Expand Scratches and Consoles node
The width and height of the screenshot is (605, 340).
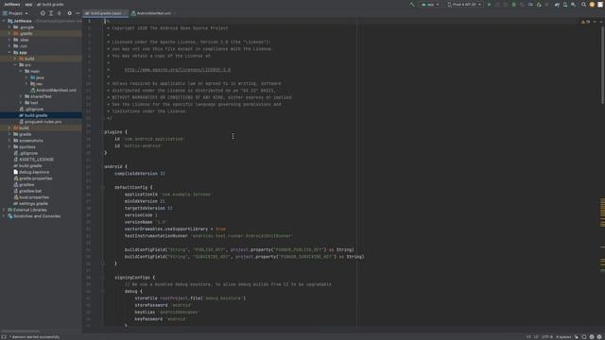[4, 216]
